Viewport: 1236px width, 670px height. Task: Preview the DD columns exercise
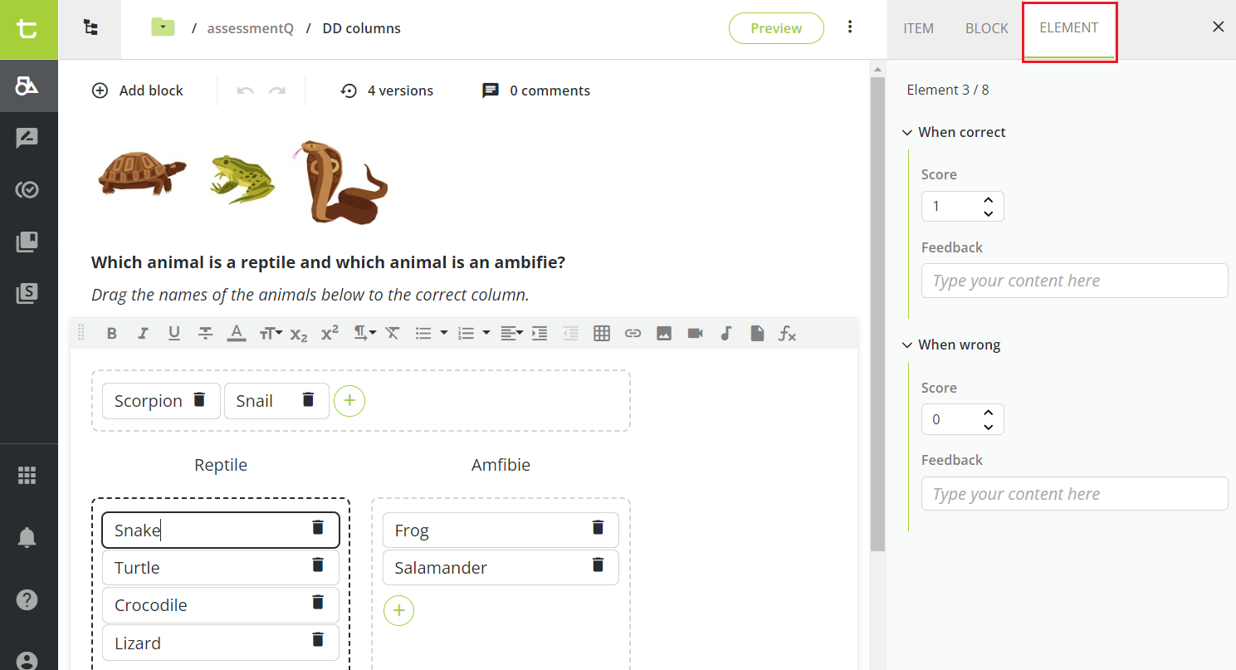[775, 27]
